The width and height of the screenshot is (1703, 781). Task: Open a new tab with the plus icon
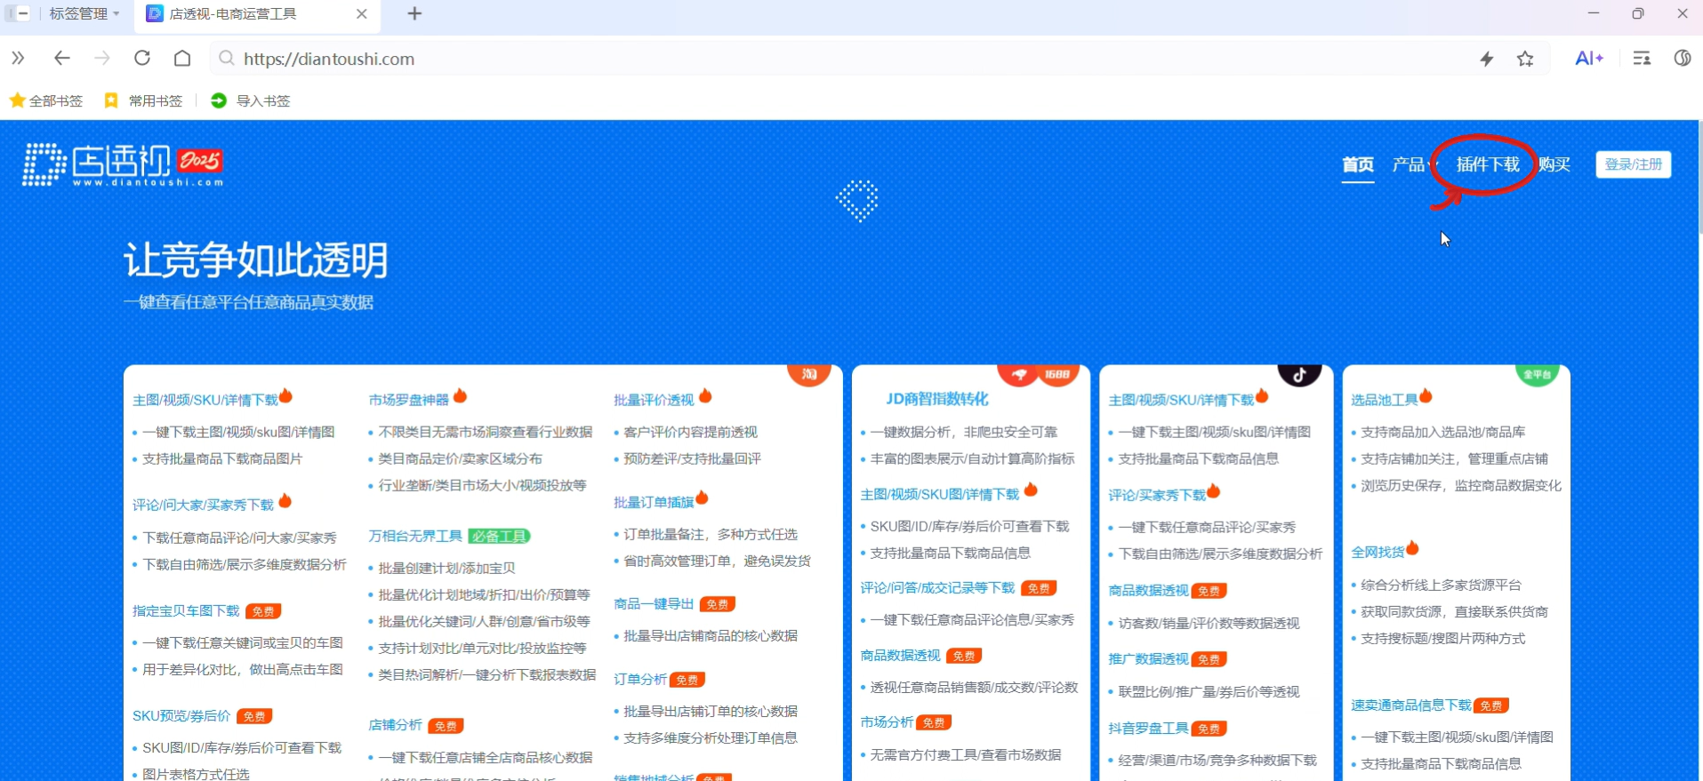414,13
